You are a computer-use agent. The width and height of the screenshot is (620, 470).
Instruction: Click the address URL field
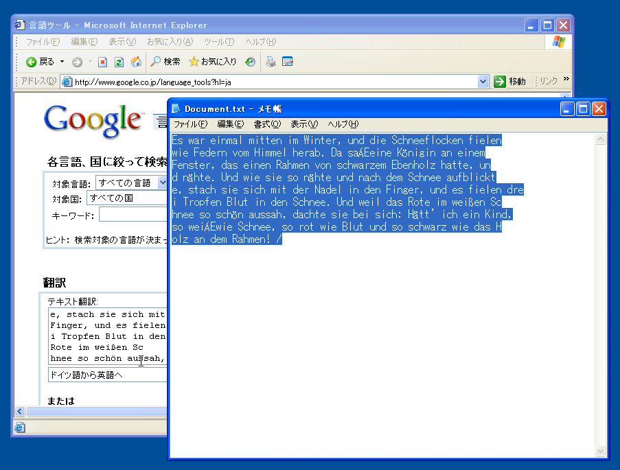[275, 82]
